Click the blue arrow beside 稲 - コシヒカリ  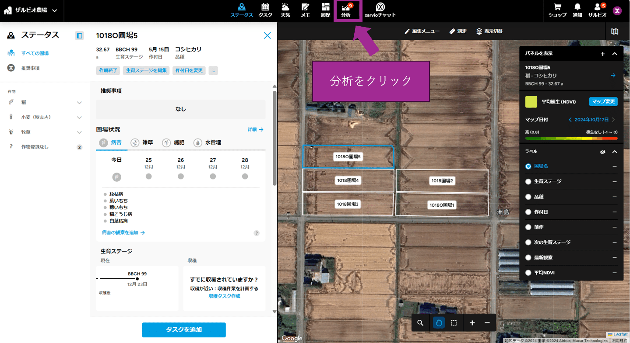point(613,76)
